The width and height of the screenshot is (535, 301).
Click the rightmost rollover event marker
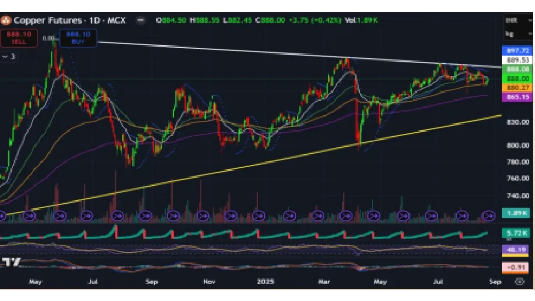[488, 216]
